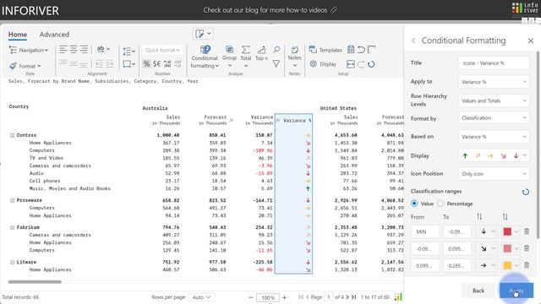Open the Row Hierarchy Levels dropdown
Screen dimensions: 541x304
click(494, 100)
